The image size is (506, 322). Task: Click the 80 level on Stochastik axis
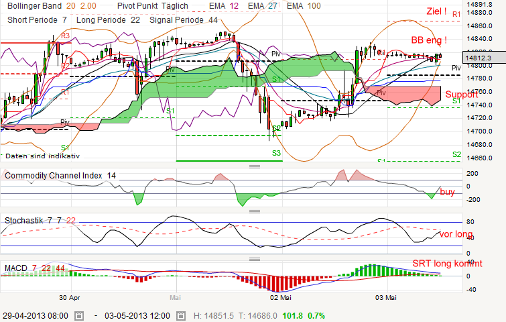pos(470,222)
